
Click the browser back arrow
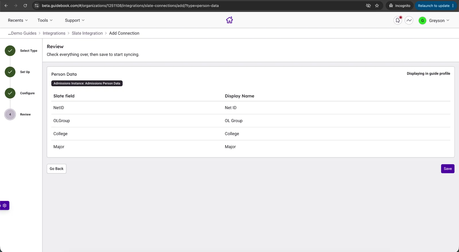click(x=6, y=5)
